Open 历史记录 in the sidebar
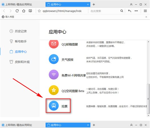 pos(18,31)
